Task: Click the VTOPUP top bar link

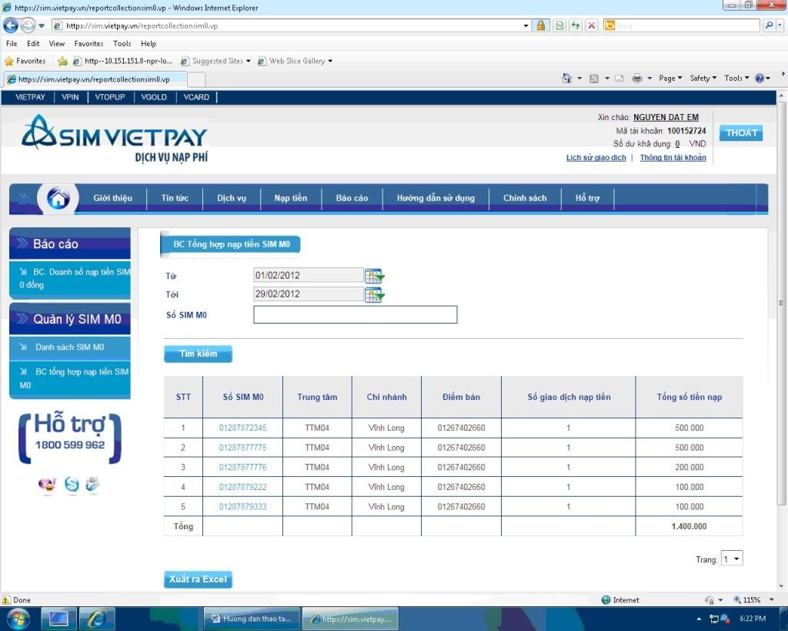Action: (109, 97)
